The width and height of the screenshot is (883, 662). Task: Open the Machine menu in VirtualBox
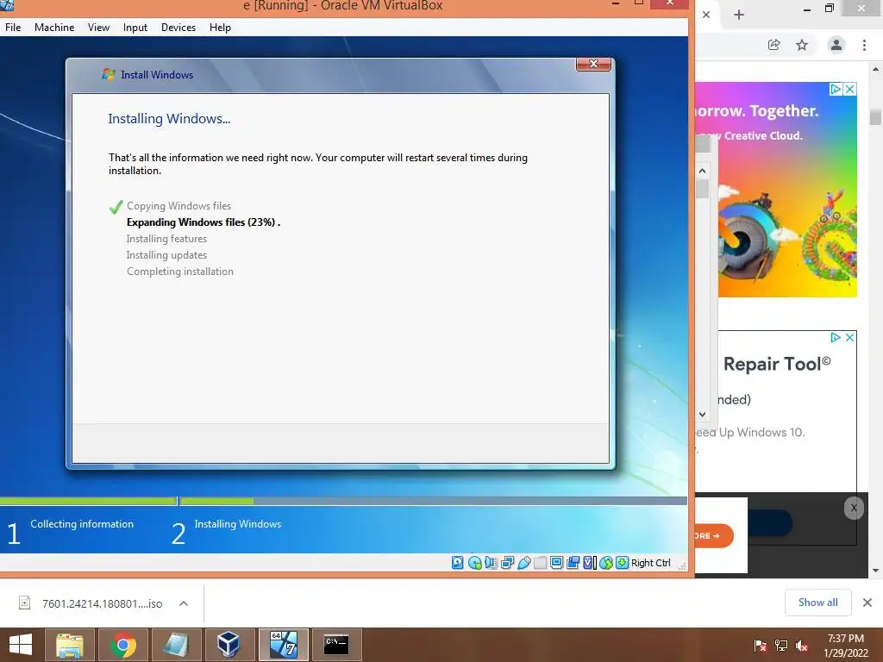[54, 27]
